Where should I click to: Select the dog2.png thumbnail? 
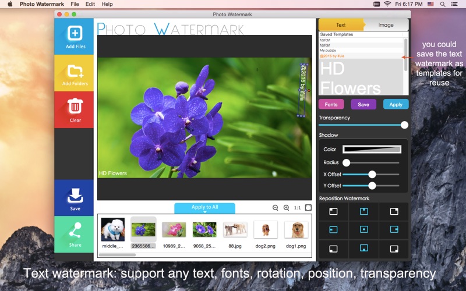tap(266, 229)
